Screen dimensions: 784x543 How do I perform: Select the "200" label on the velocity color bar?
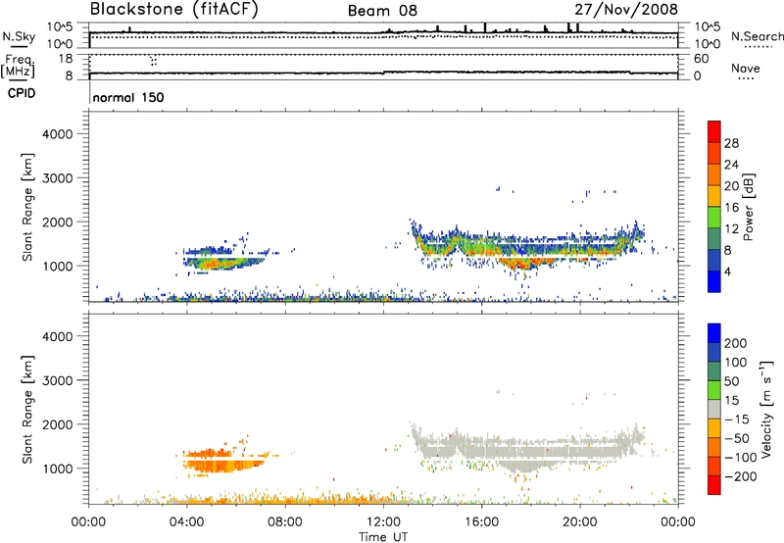point(736,343)
